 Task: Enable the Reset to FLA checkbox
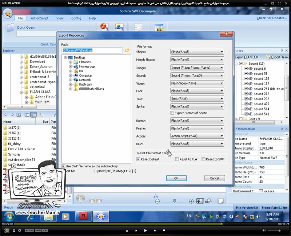(x=177, y=159)
